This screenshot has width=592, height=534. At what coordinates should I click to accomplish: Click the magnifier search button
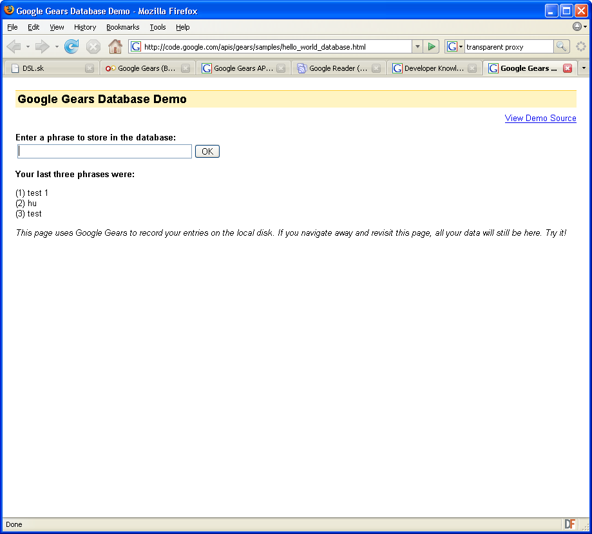pyautogui.click(x=562, y=47)
